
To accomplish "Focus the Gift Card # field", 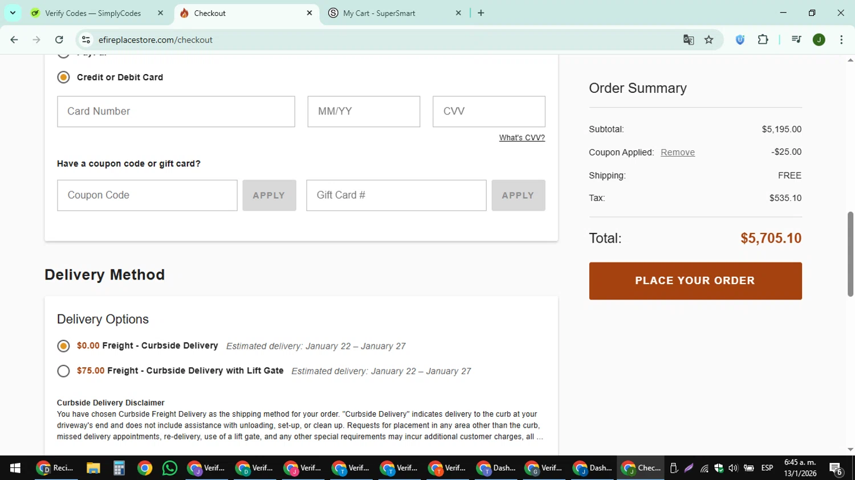I will coord(396,195).
